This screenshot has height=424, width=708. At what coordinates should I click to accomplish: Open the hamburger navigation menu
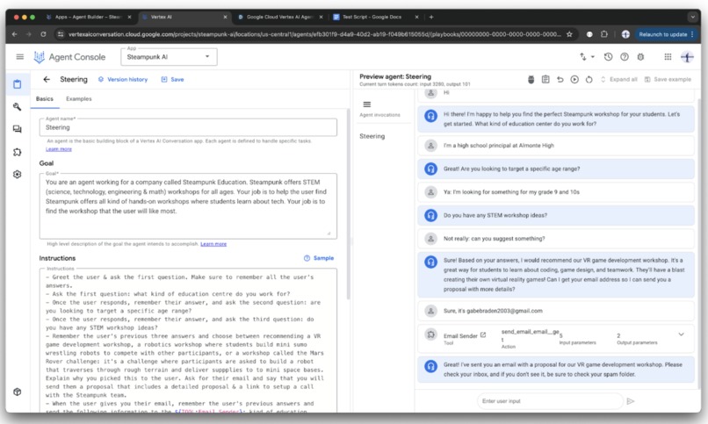[x=19, y=57]
